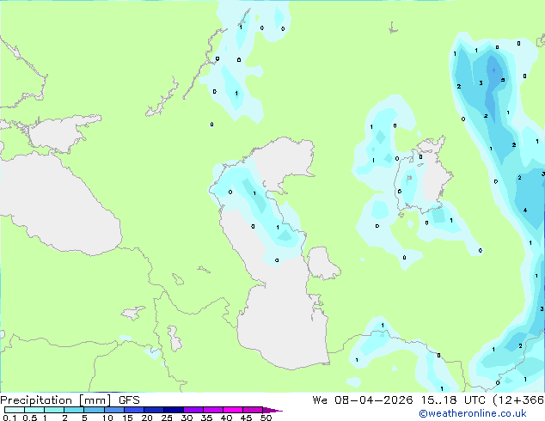Click the 45–50 mm legend color swatch
This screenshot has height=421, width=545.
pos(253,410)
